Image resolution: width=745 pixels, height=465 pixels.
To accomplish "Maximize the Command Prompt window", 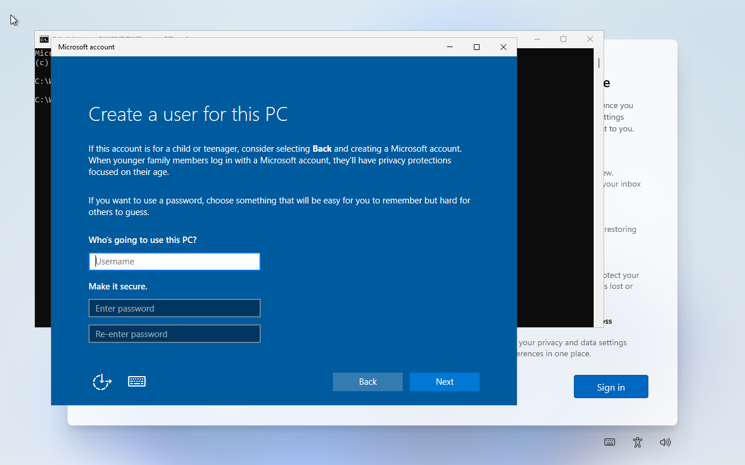I will click(x=563, y=39).
